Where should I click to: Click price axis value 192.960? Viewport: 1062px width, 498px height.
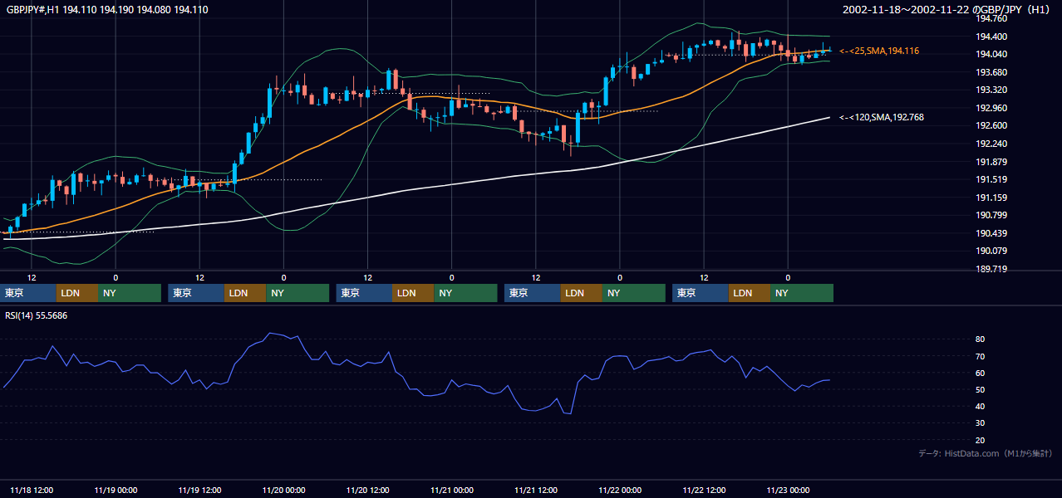[991, 108]
